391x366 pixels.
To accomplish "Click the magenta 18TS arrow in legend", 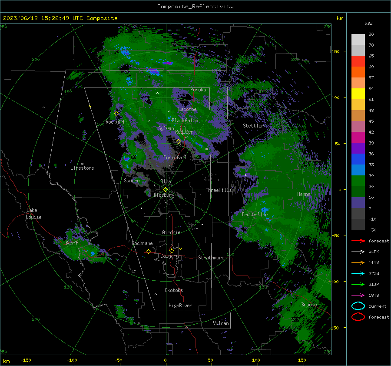I will [358, 295].
